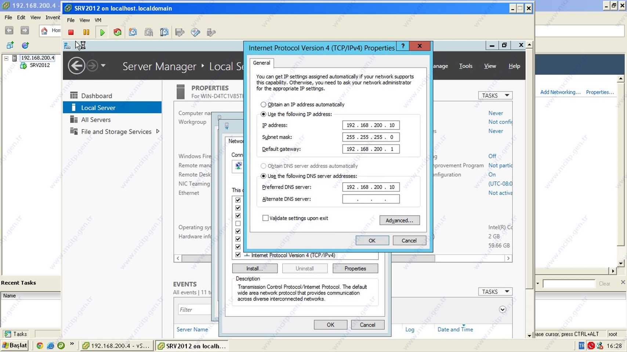Select Use the following IP address
The height and width of the screenshot is (352, 627).
[263, 114]
